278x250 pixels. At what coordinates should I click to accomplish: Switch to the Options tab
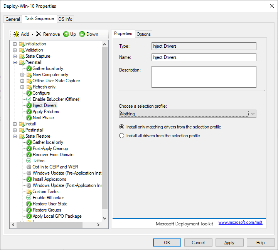tap(143, 34)
